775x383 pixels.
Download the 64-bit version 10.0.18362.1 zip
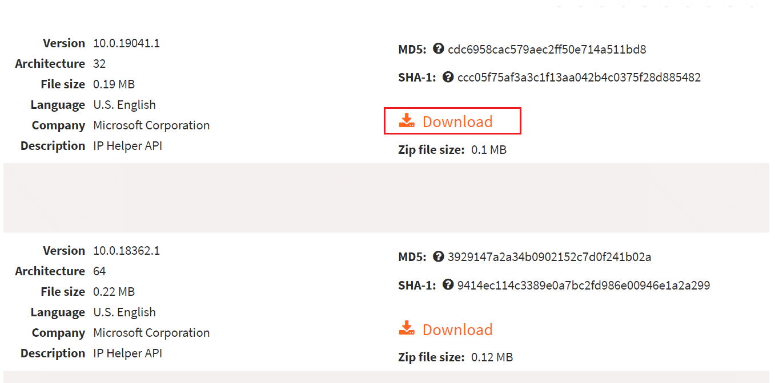point(457,329)
